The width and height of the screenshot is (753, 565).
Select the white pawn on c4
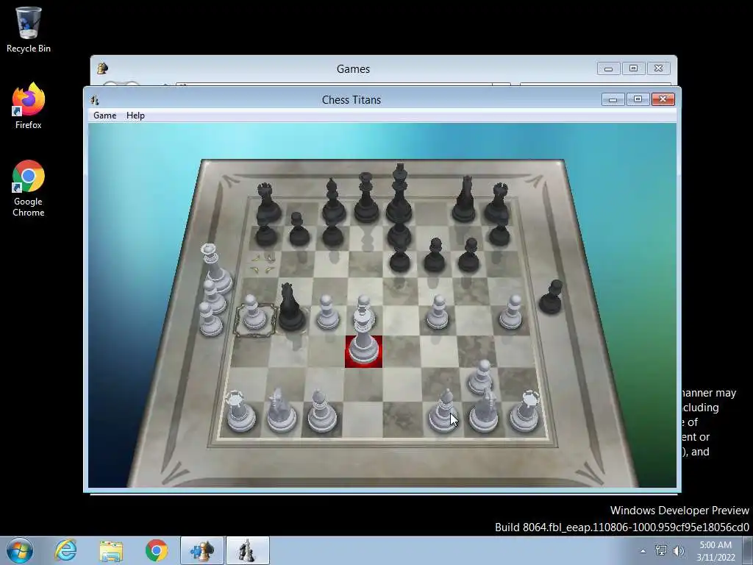click(327, 312)
